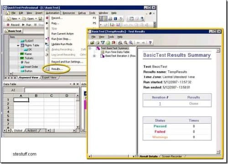Click column B header in Data Table

point(36,96)
